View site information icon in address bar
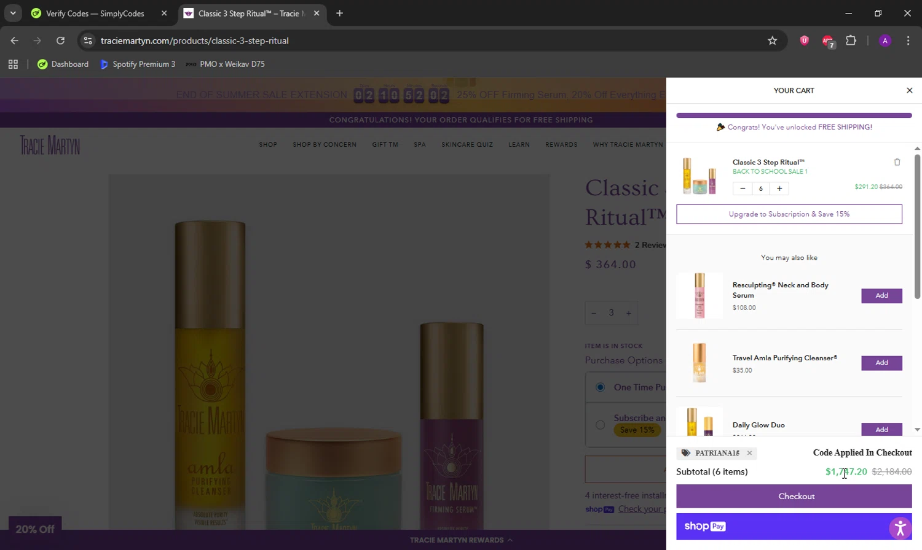922x550 pixels. click(88, 41)
